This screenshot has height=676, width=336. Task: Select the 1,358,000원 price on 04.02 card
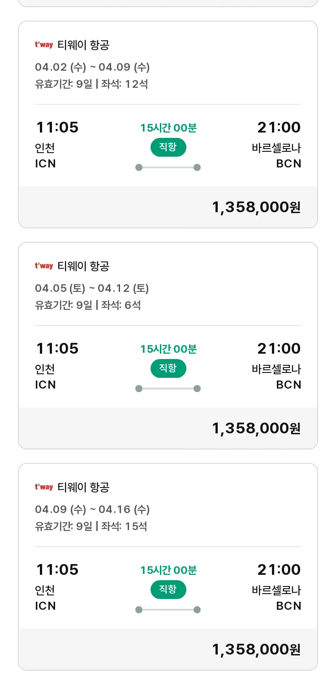tap(256, 207)
